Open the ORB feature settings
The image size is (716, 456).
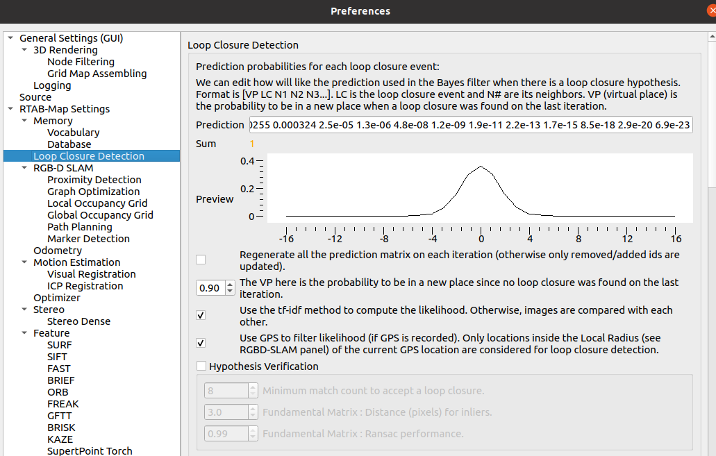[x=58, y=392]
